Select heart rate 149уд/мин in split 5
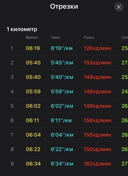The height and width of the screenshot is (176, 128). click(97, 106)
